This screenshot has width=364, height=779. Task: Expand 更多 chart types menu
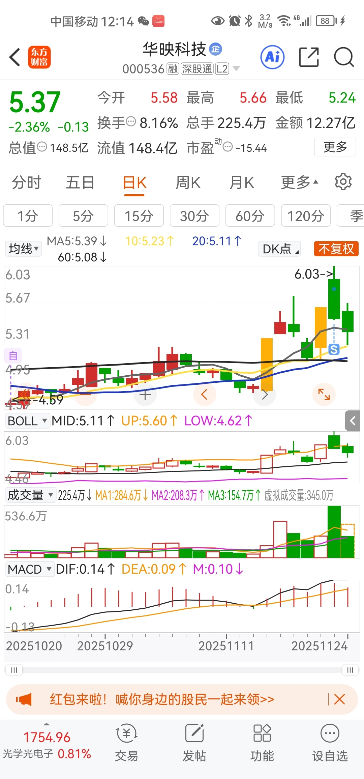[x=299, y=182]
